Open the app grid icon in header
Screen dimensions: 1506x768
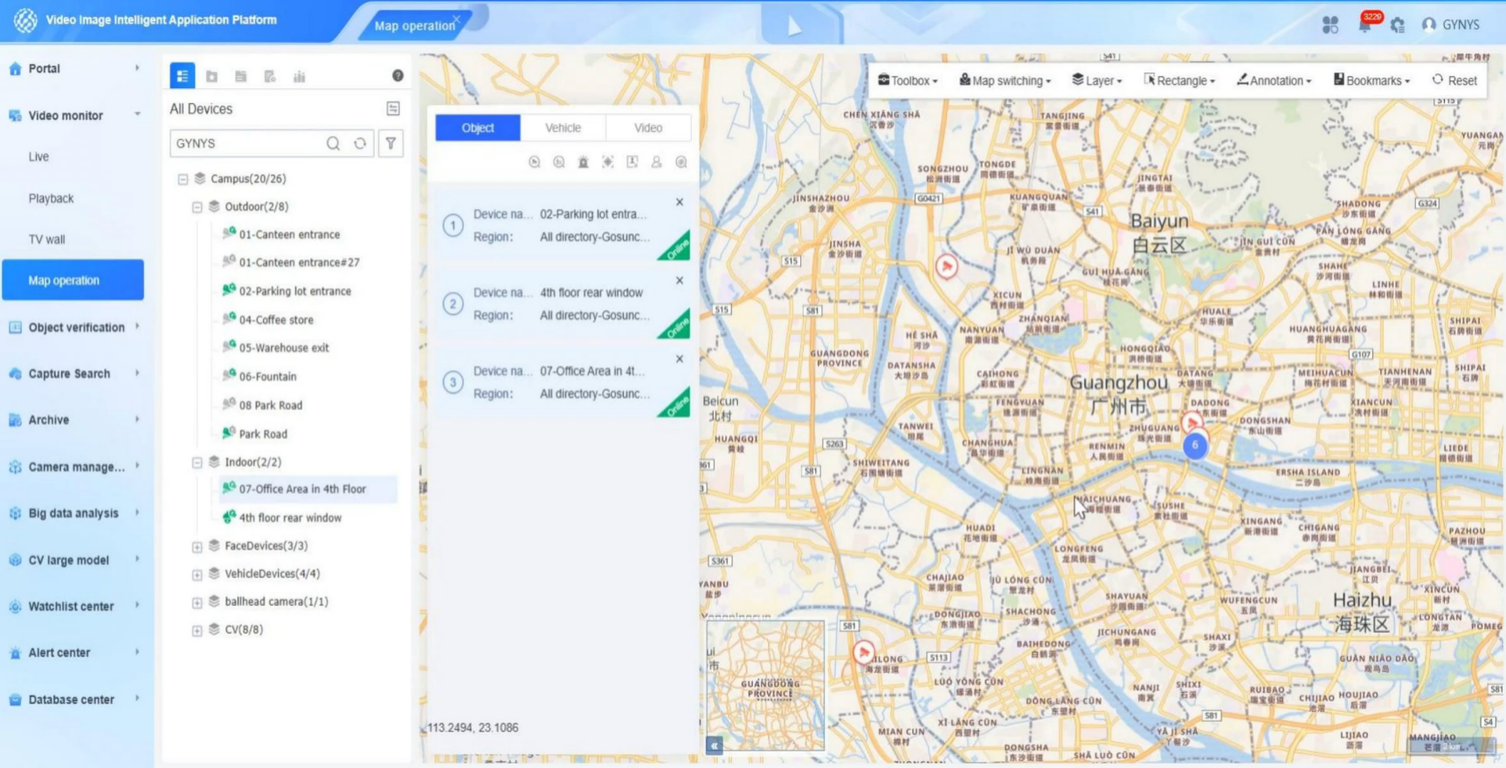click(x=1330, y=24)
